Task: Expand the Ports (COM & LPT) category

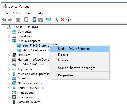Action: coord(9,88)
